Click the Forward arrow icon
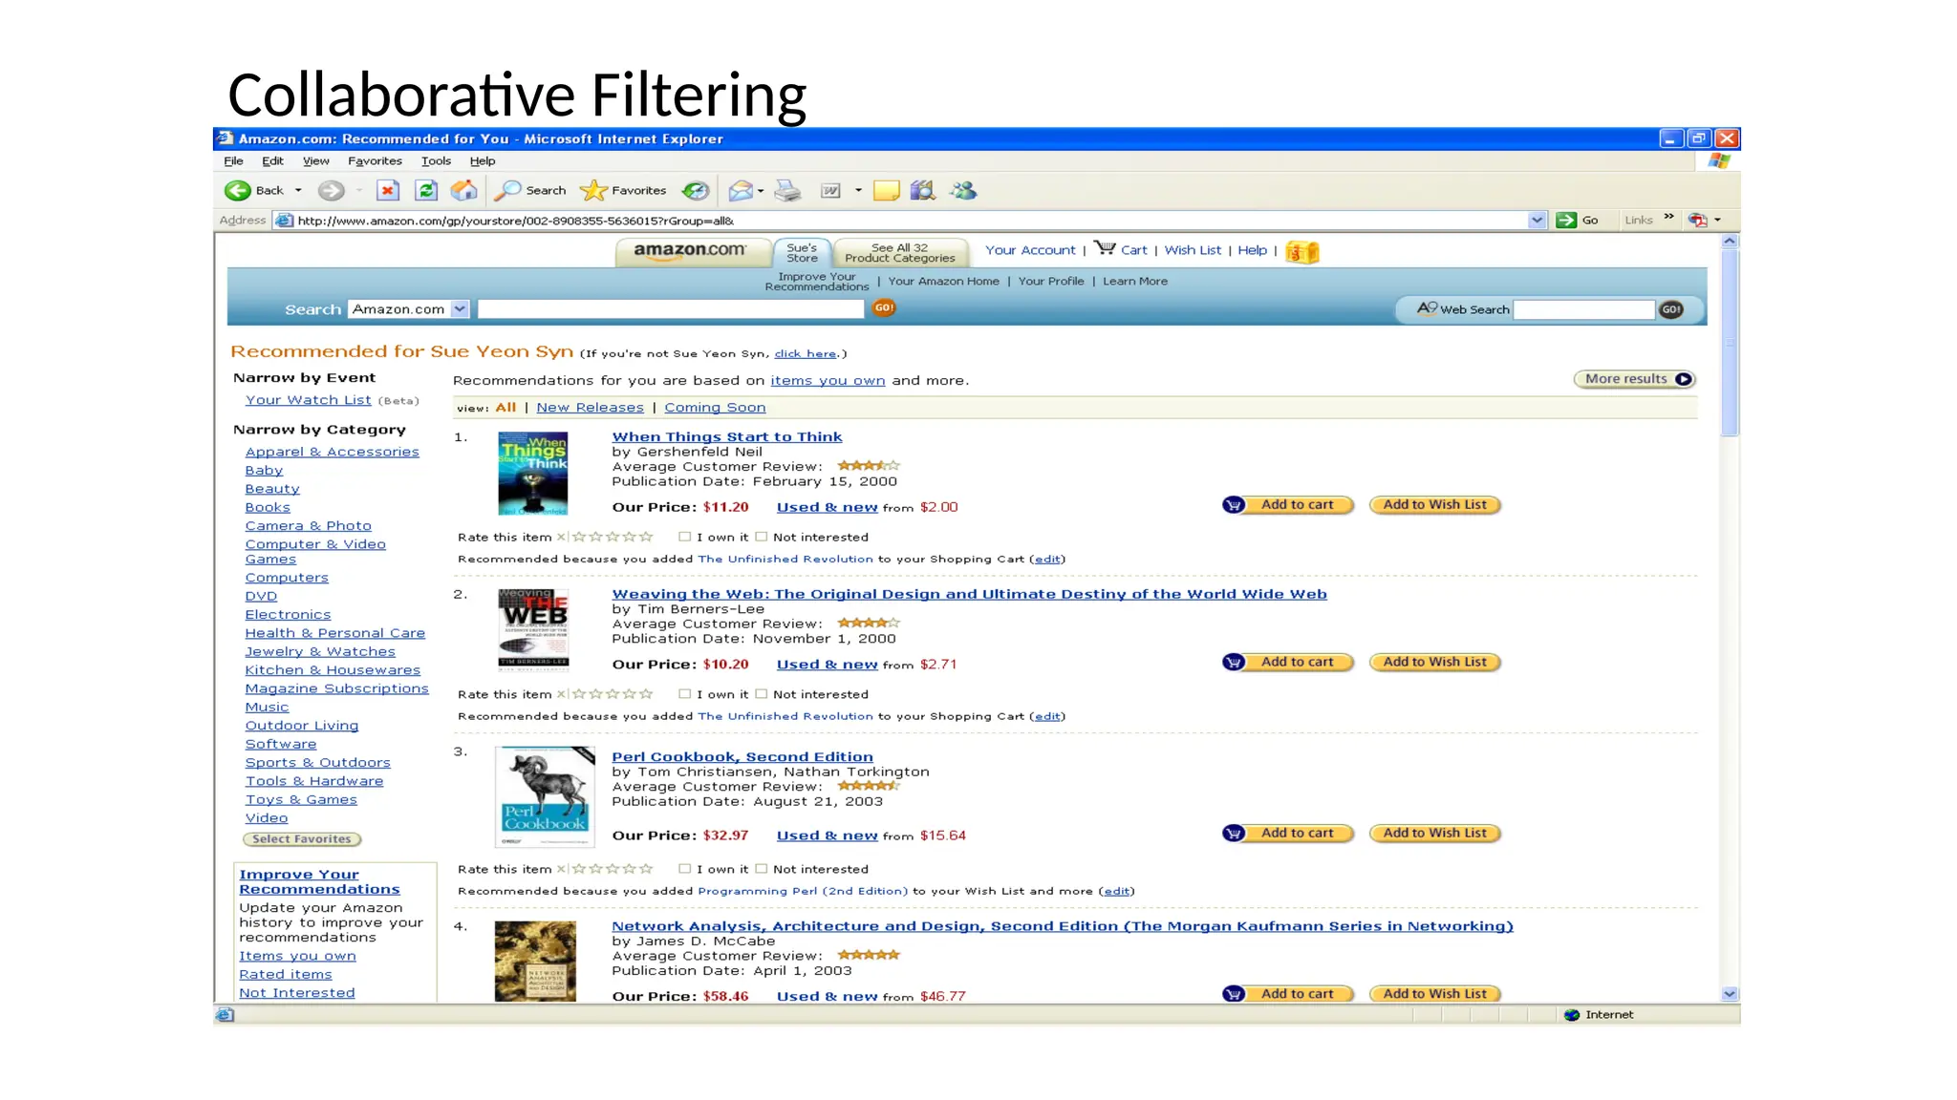This screenshot has width=1957, height=1100. pyautogui.click(x=331, y=191)
